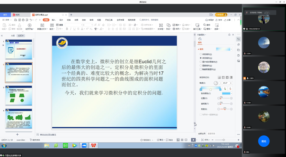Enable the 隐藏背景图形 checkbox
Screen dimensions: 286x157
tap(201, 69)
